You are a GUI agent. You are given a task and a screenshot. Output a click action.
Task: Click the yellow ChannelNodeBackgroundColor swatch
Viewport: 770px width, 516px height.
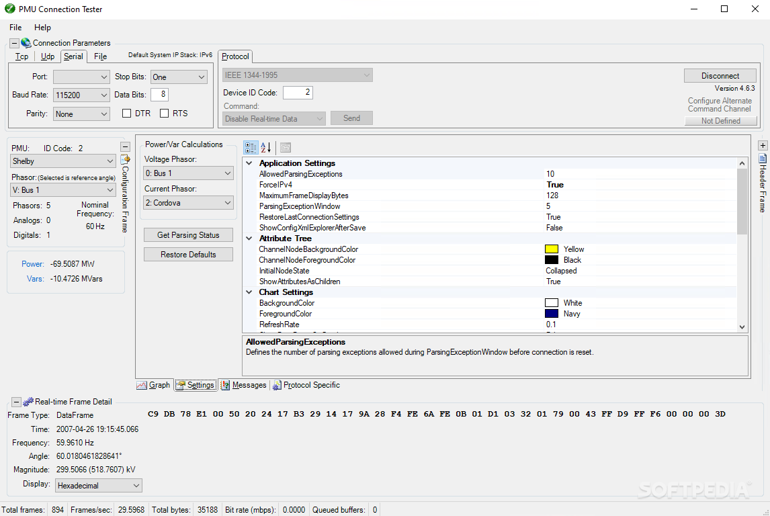pos(552,249)
